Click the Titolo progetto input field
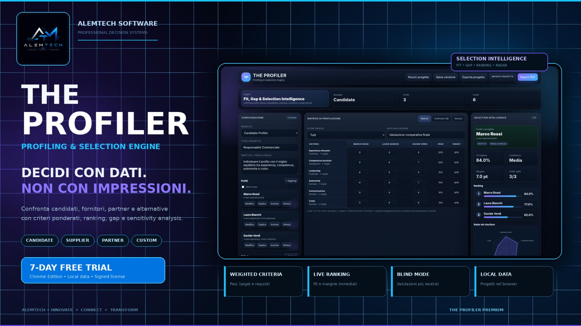The image size is (581, 326). coord(270,147)
